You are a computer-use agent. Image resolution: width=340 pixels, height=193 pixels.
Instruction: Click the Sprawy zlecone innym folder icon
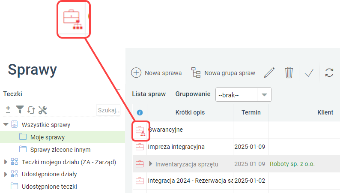point(23,149)
